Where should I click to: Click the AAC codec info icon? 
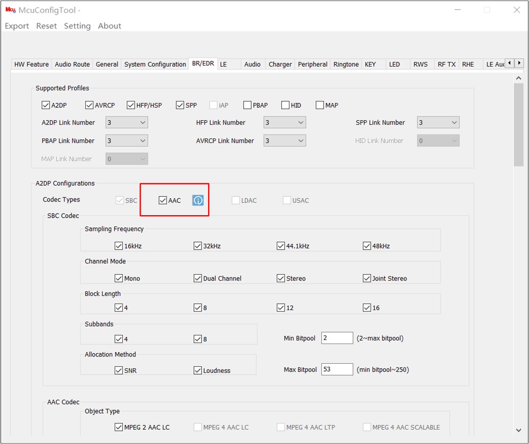coord(197,200)
